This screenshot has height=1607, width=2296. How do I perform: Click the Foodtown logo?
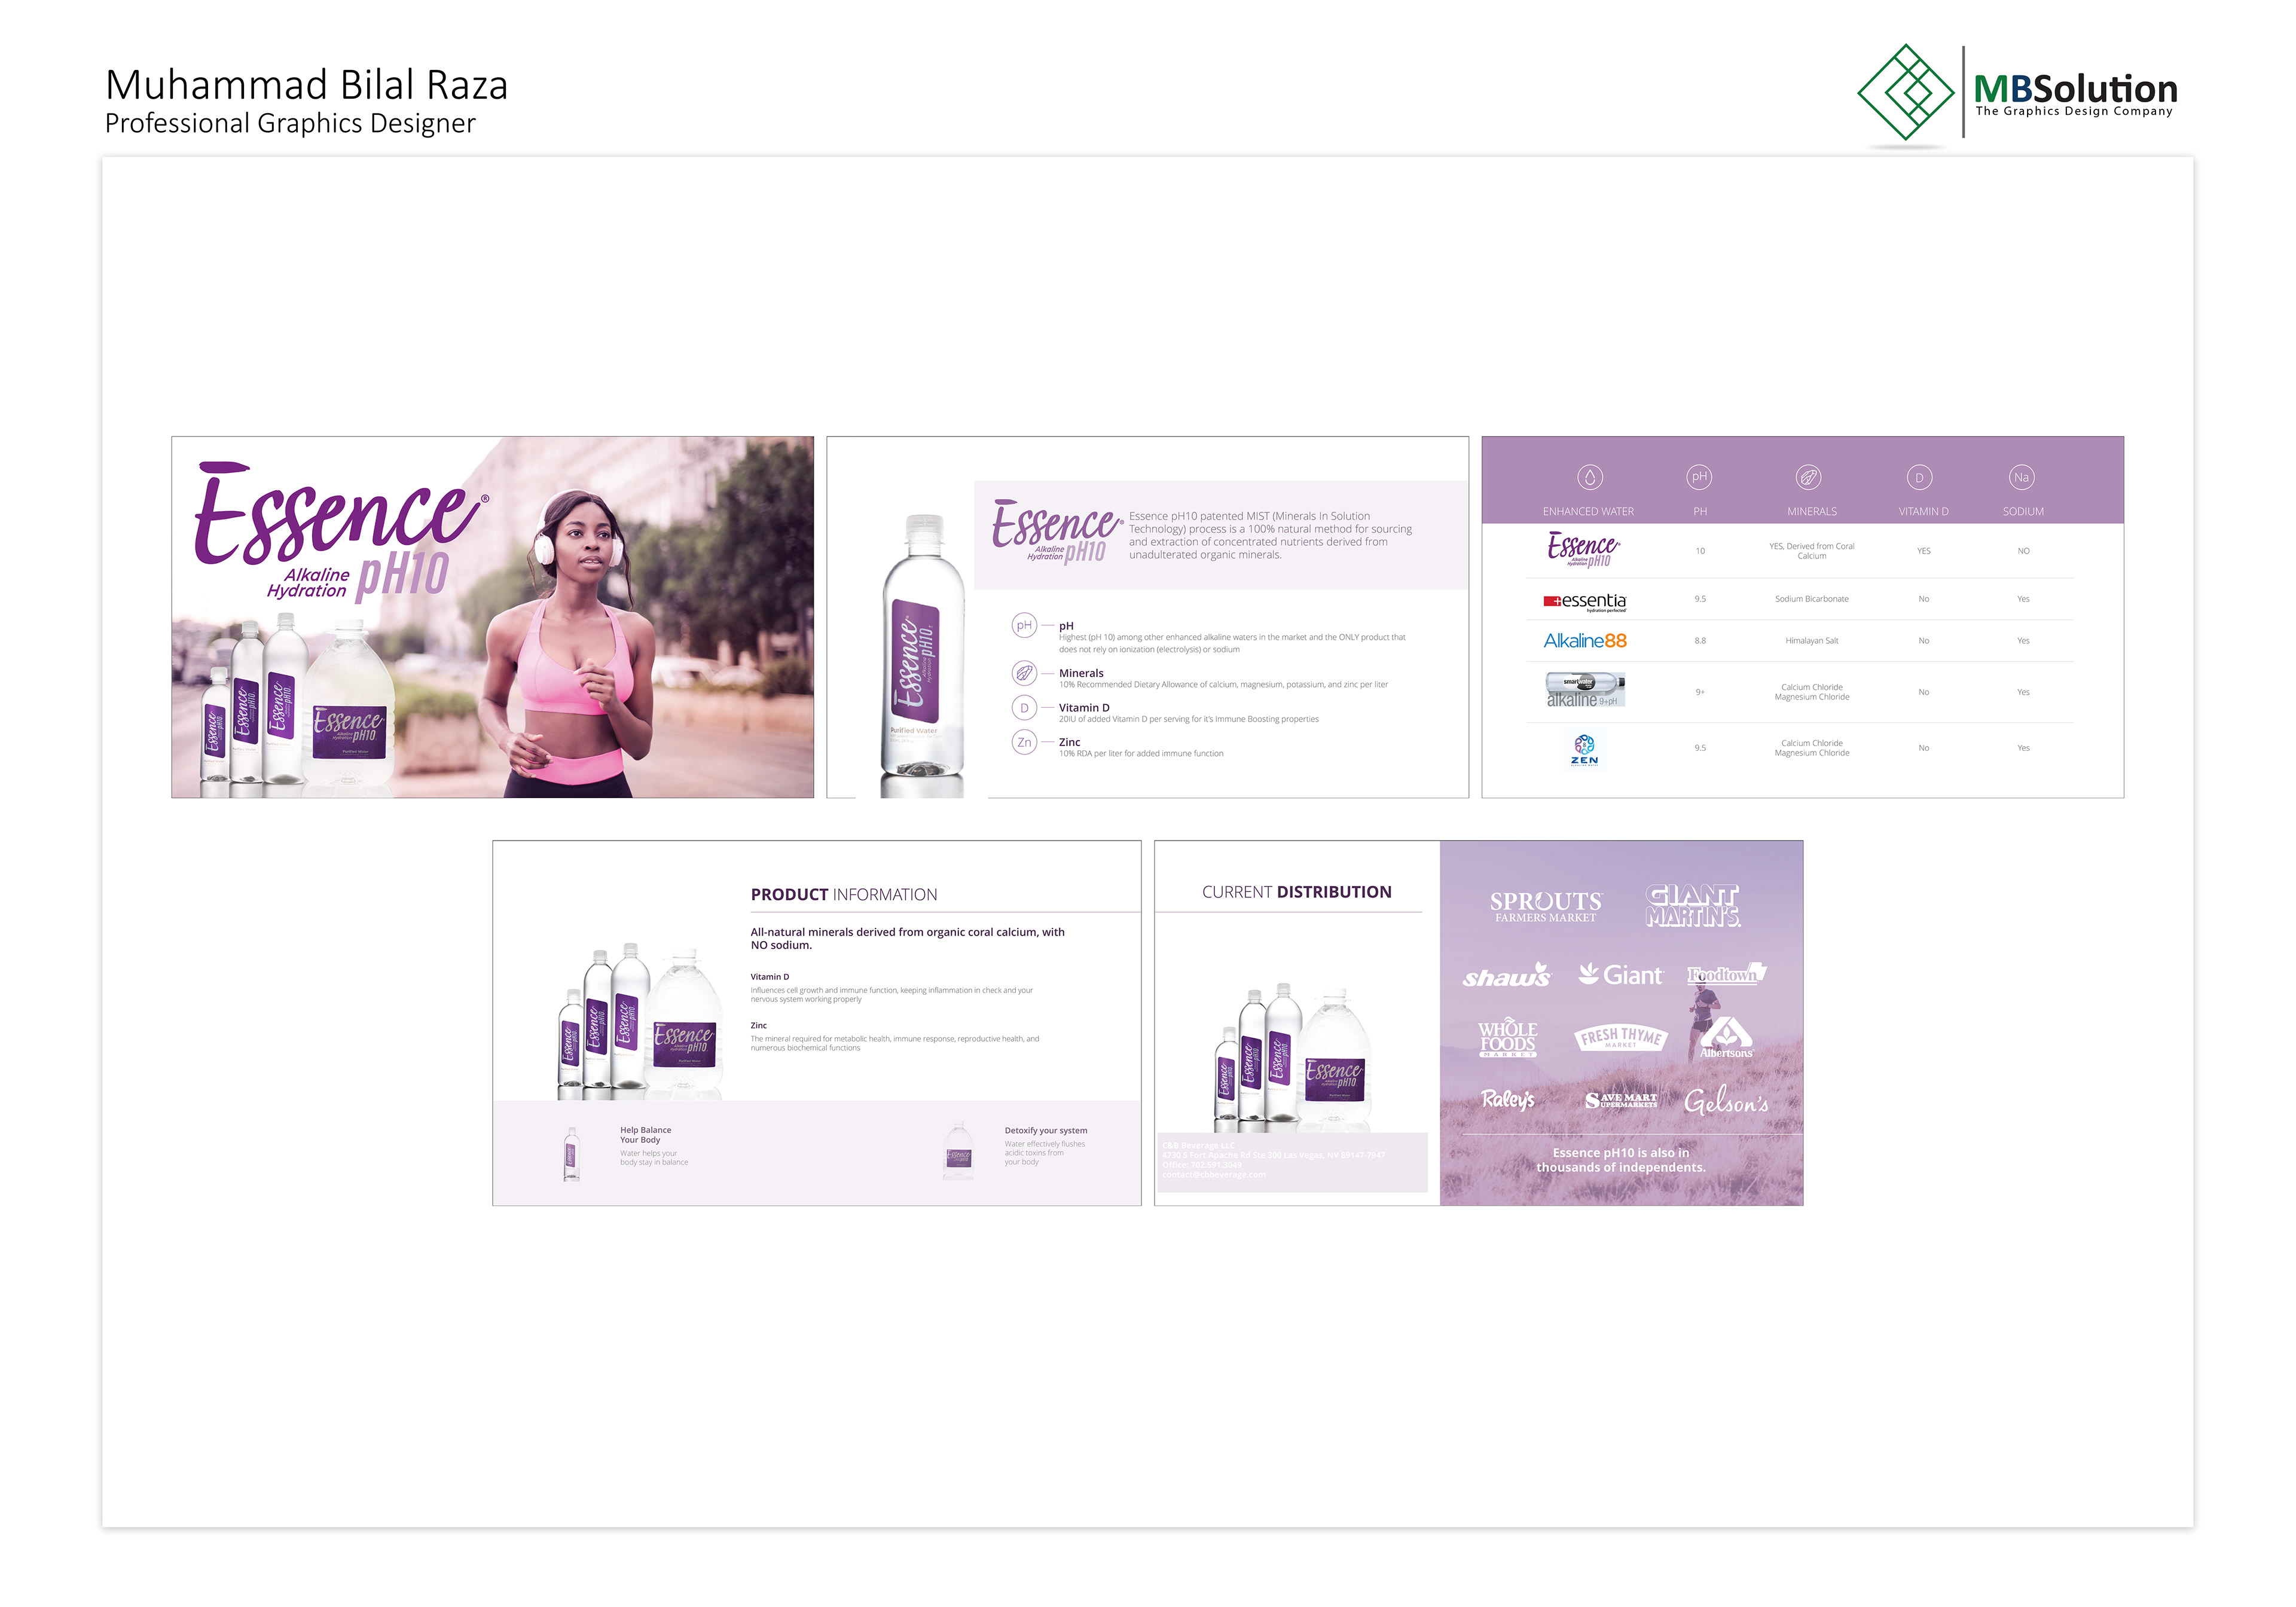[1726, 974]
